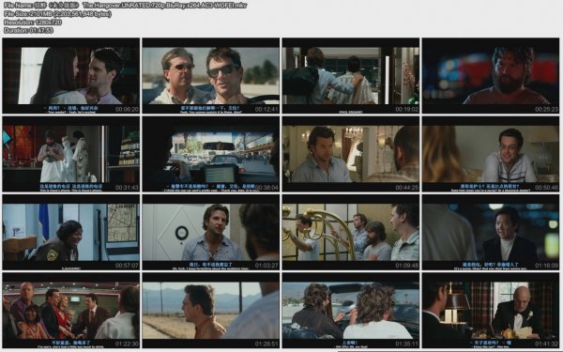Open the thumbnail timestamped 00:31:43
Viewport: 563px width, 352px height.
pyautogui.click(x=70, y=154)
